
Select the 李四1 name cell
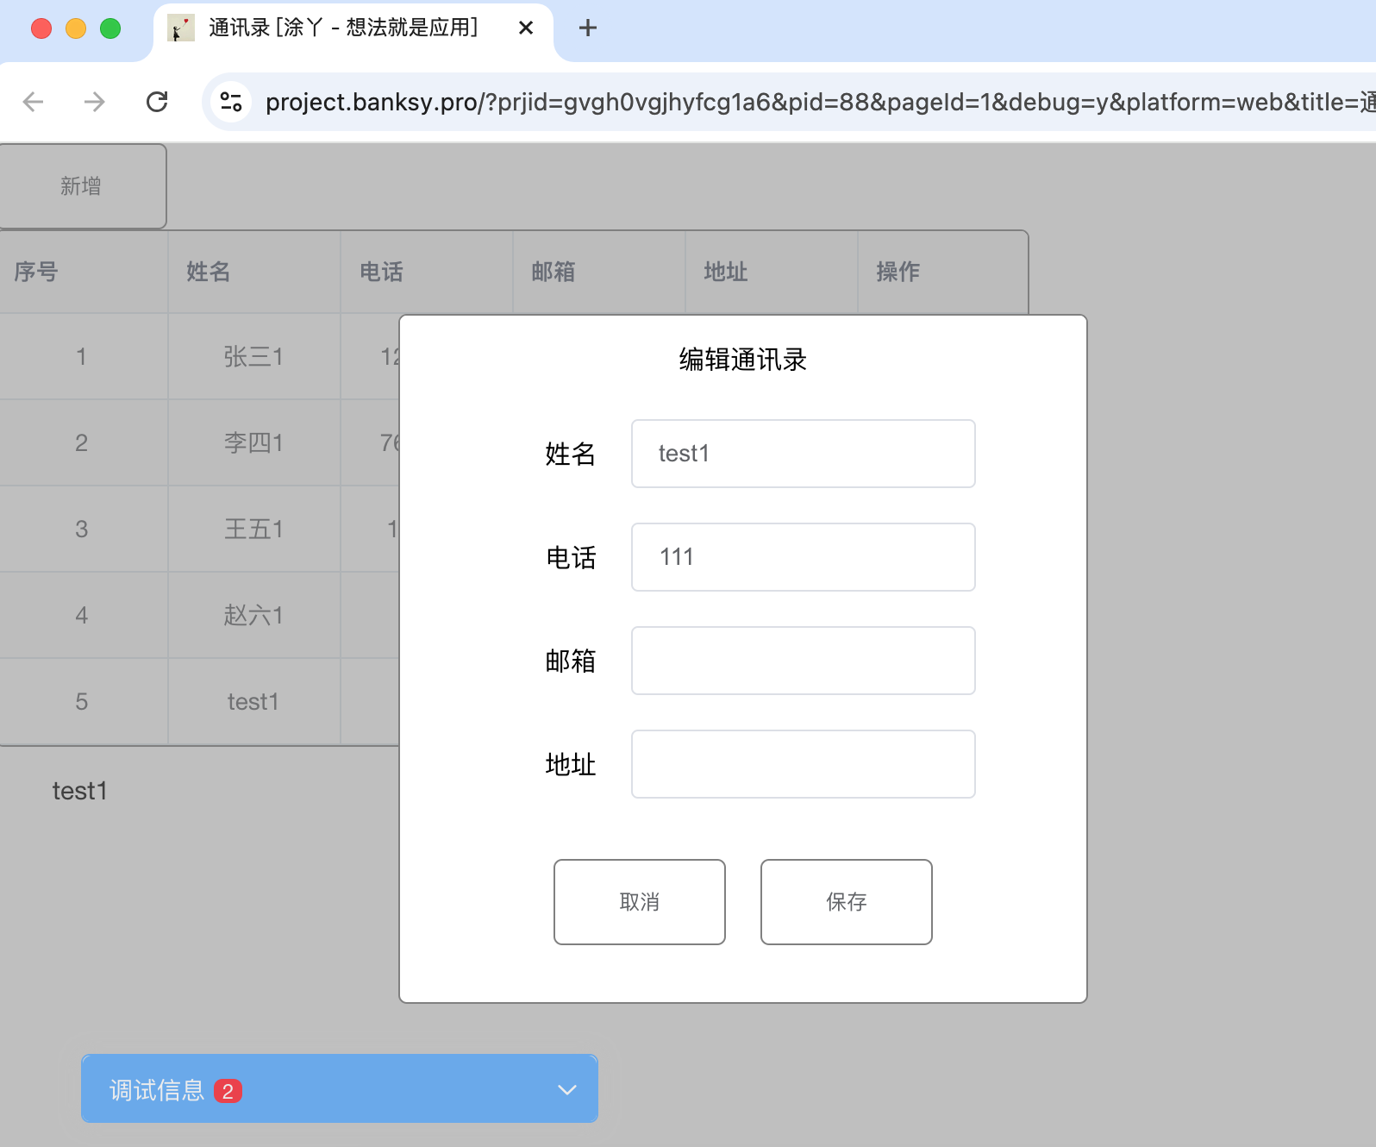point(253,442)
